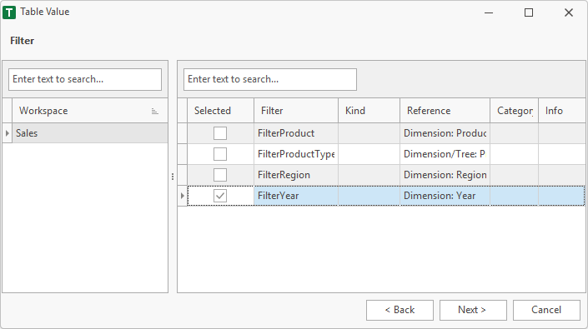The image size is (588, 329).
Task: Select the FilterYear name cell
Action: pyautogui.click(x=296, y=196)
